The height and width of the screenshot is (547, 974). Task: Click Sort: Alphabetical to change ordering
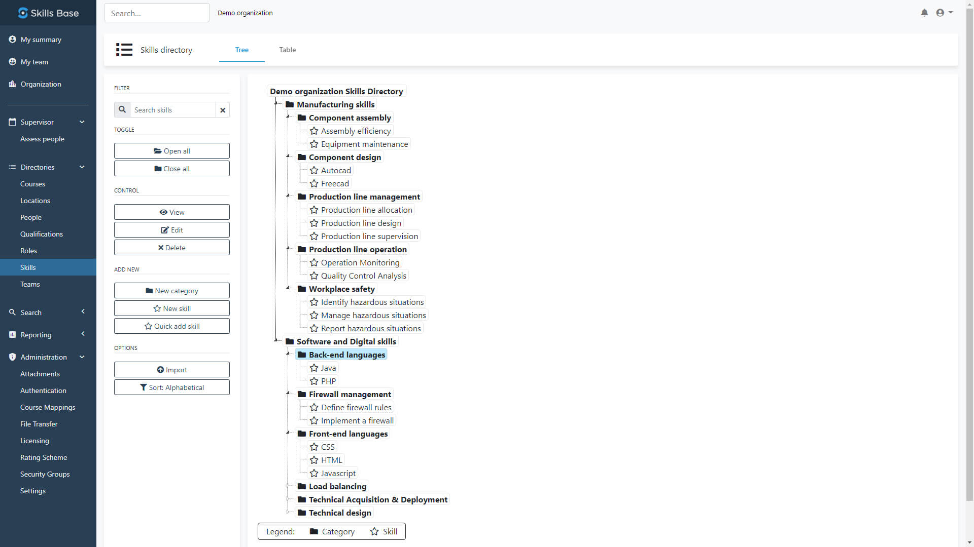coord(171,387)
